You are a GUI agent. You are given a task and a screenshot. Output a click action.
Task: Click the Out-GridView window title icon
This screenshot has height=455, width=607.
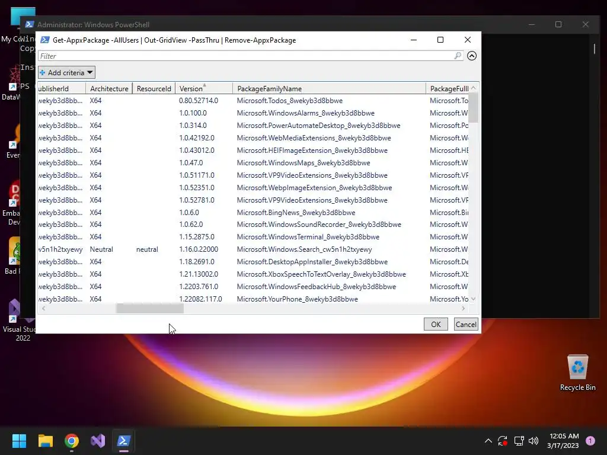[45, 40]
